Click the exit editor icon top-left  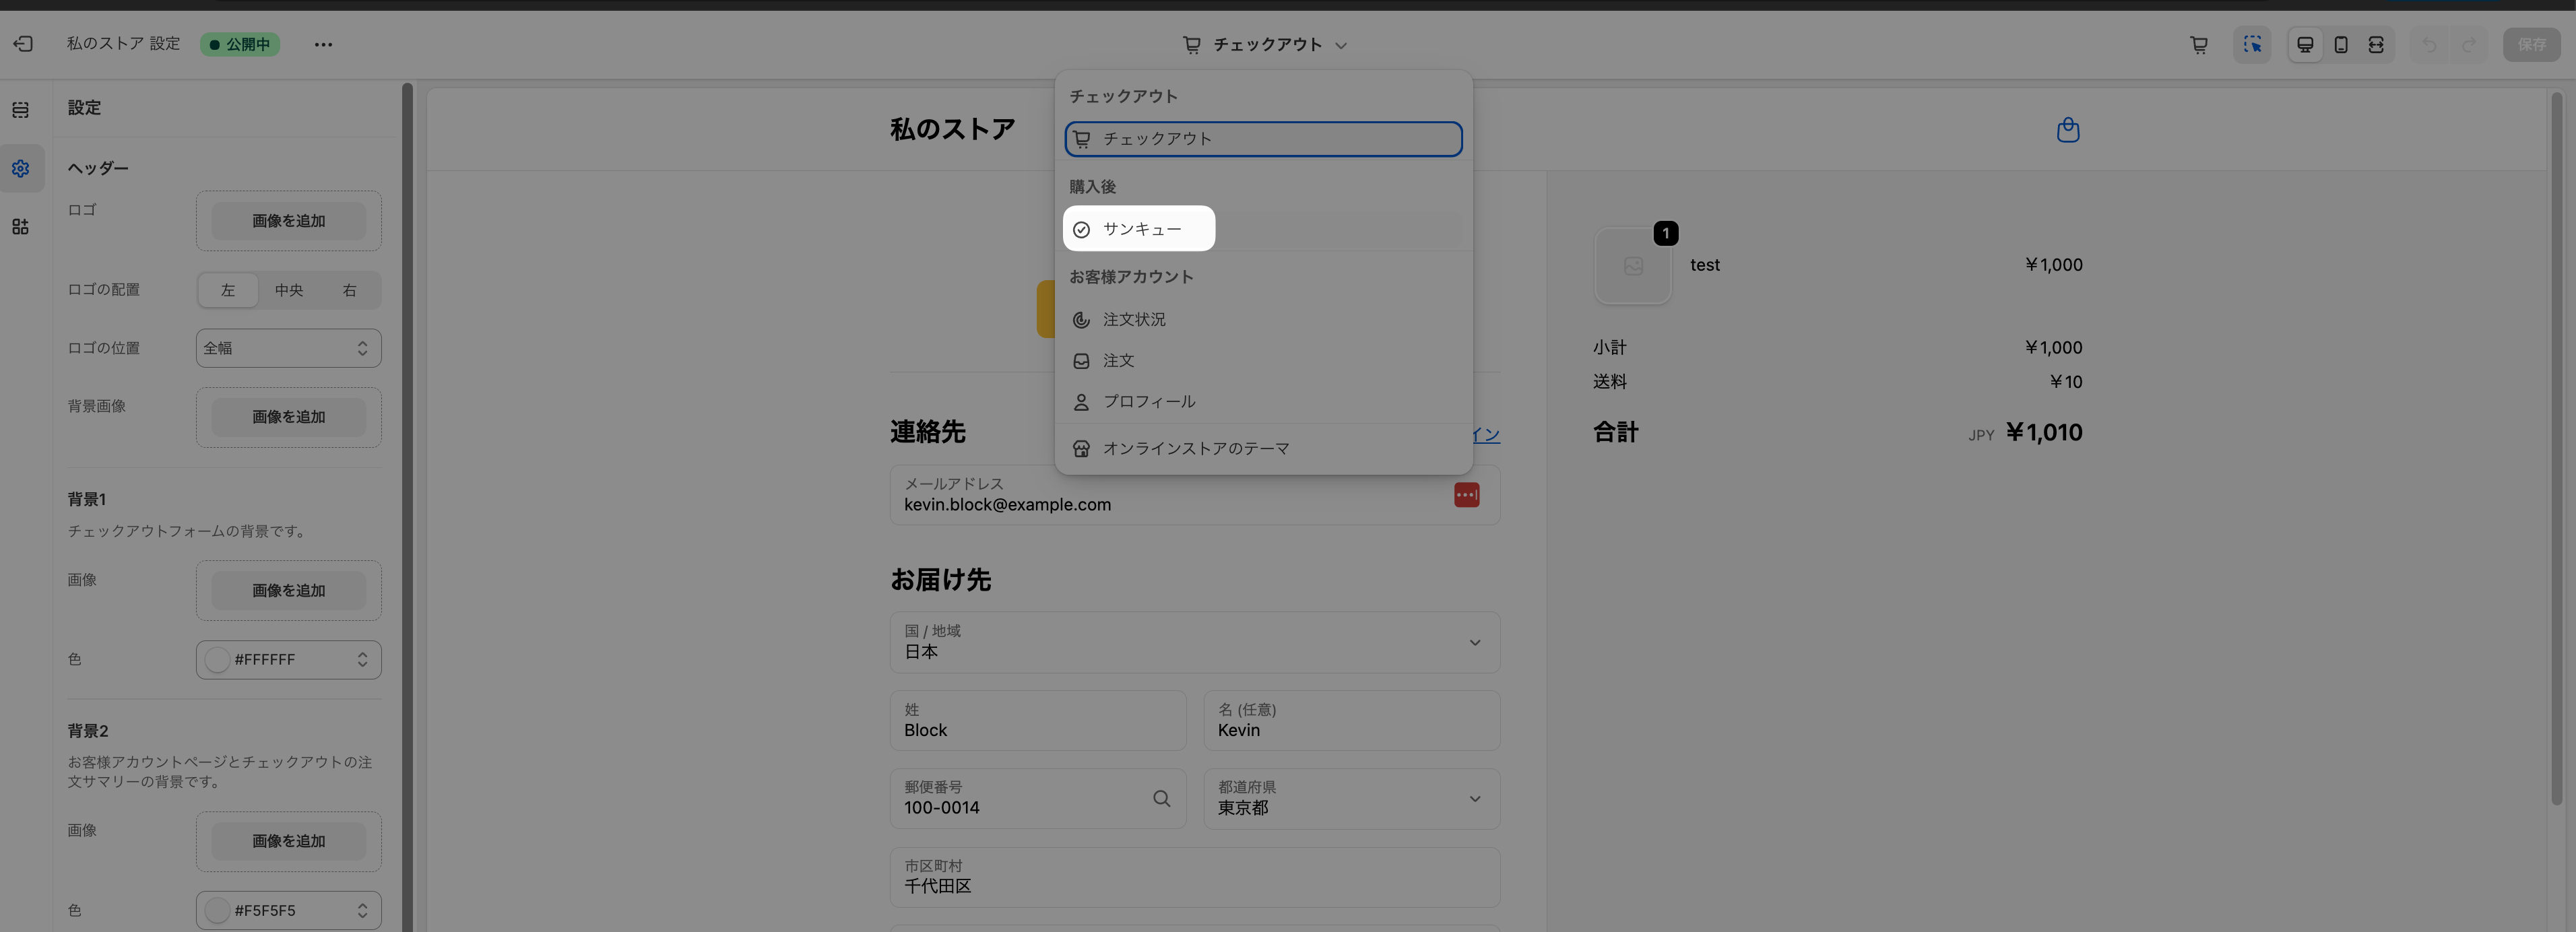(23, 44)
